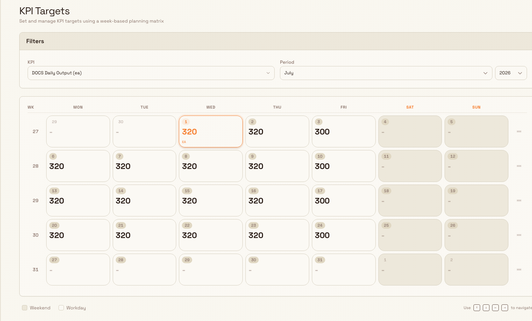532x321 pixels.
Task: Select the July 6 Monday cell
Action: point(78,166)
